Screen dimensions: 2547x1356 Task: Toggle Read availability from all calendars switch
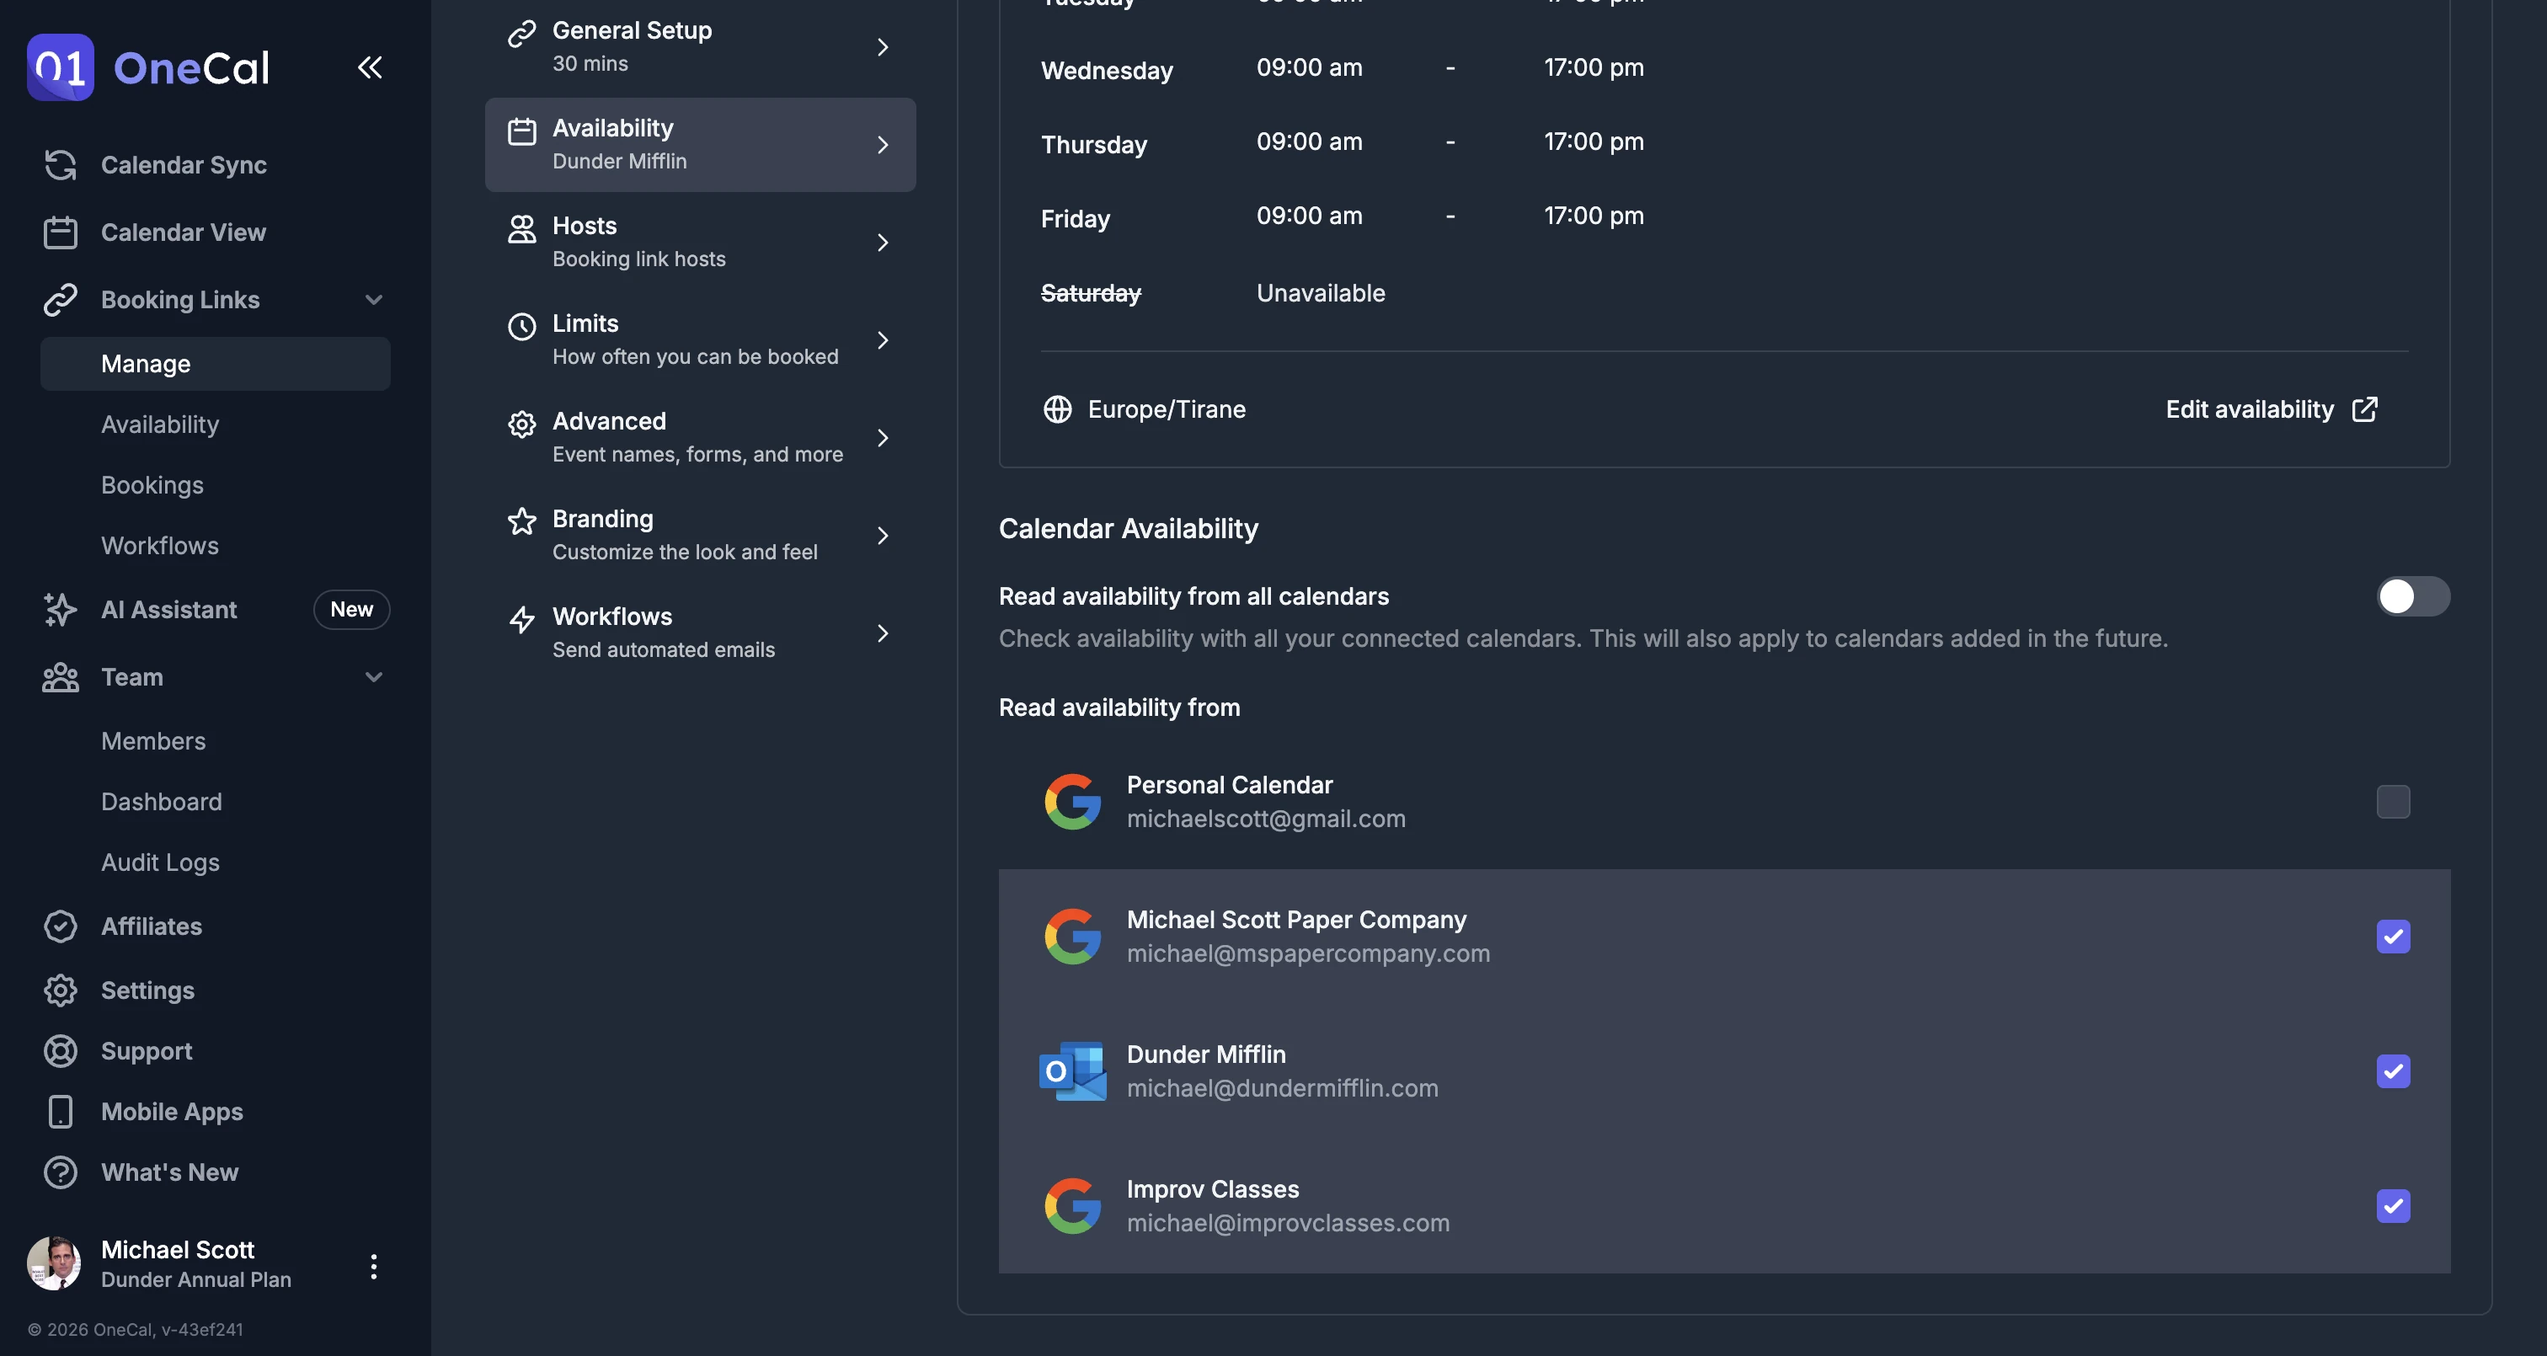click(x=2412, y=596)
